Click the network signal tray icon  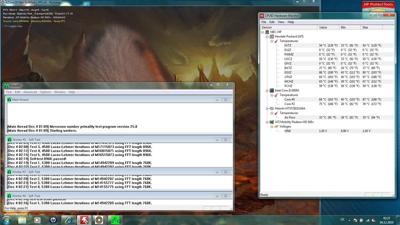tap(367, 220)
